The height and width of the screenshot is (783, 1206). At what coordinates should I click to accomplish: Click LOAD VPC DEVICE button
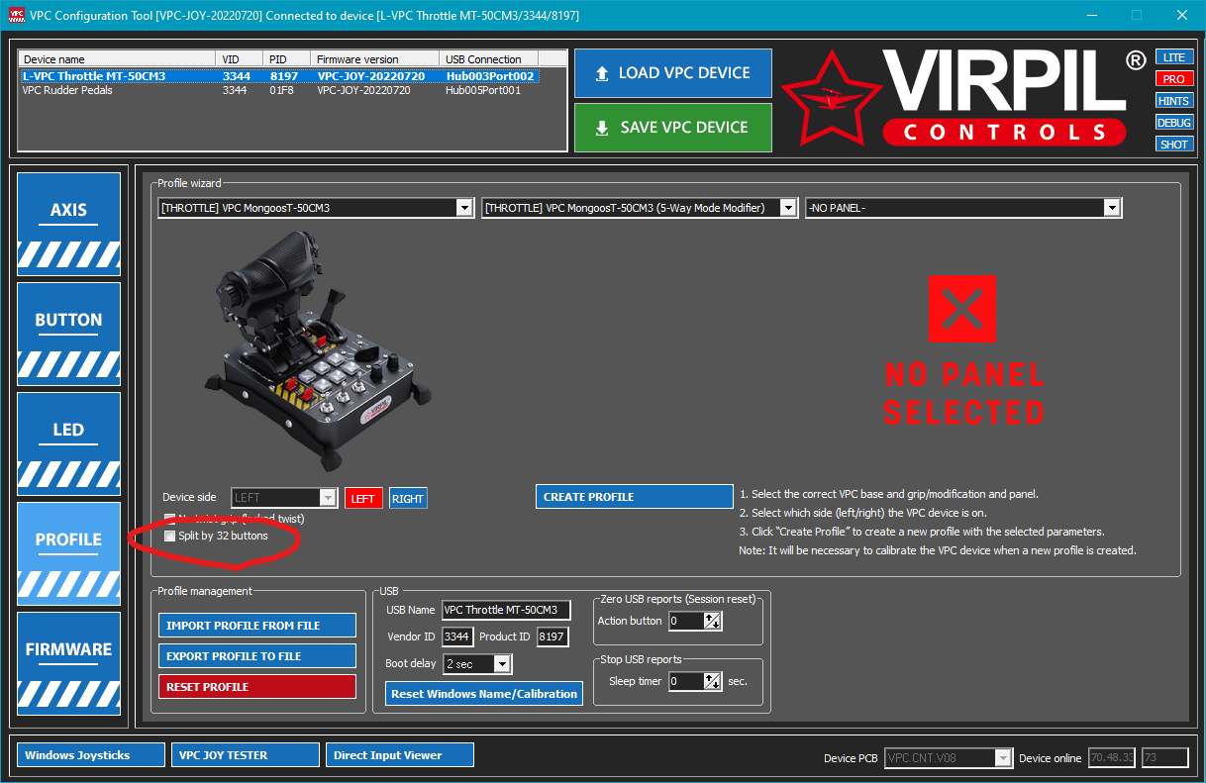[673, 73]
